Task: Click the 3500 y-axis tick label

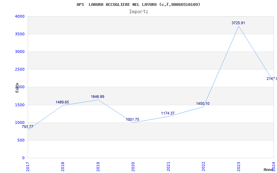Action: (20, 34)
